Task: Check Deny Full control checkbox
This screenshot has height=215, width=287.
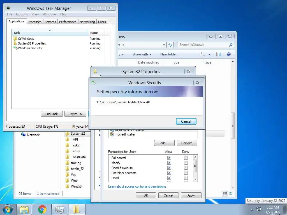Action: point(186,158)
